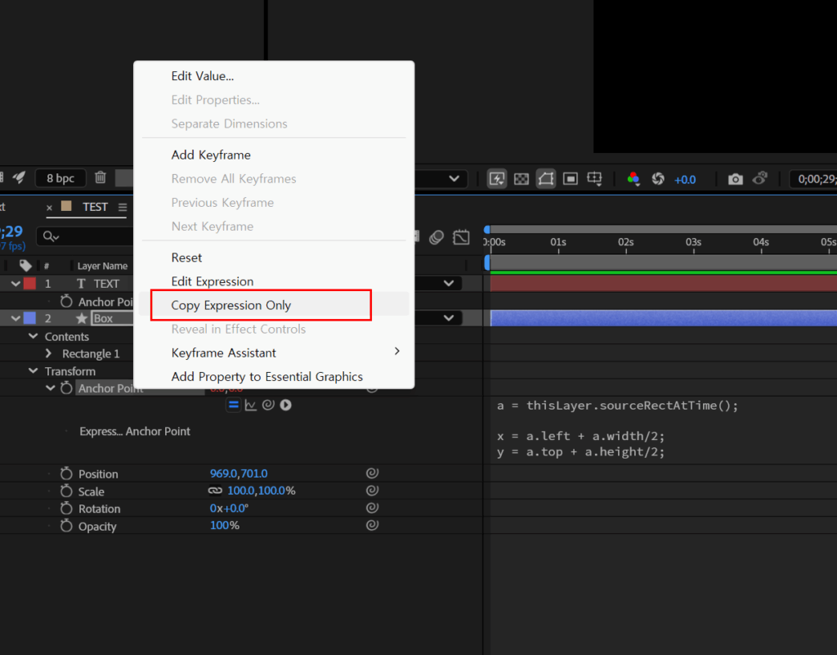Open Box layer row dropdown
Viewport: 837px width, 655px height.
pos(449,318)
